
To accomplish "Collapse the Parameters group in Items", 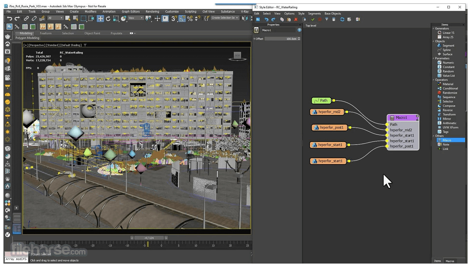I will coord(434,58).
